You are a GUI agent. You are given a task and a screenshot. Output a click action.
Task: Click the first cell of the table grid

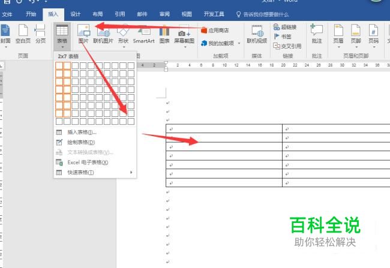59,65
